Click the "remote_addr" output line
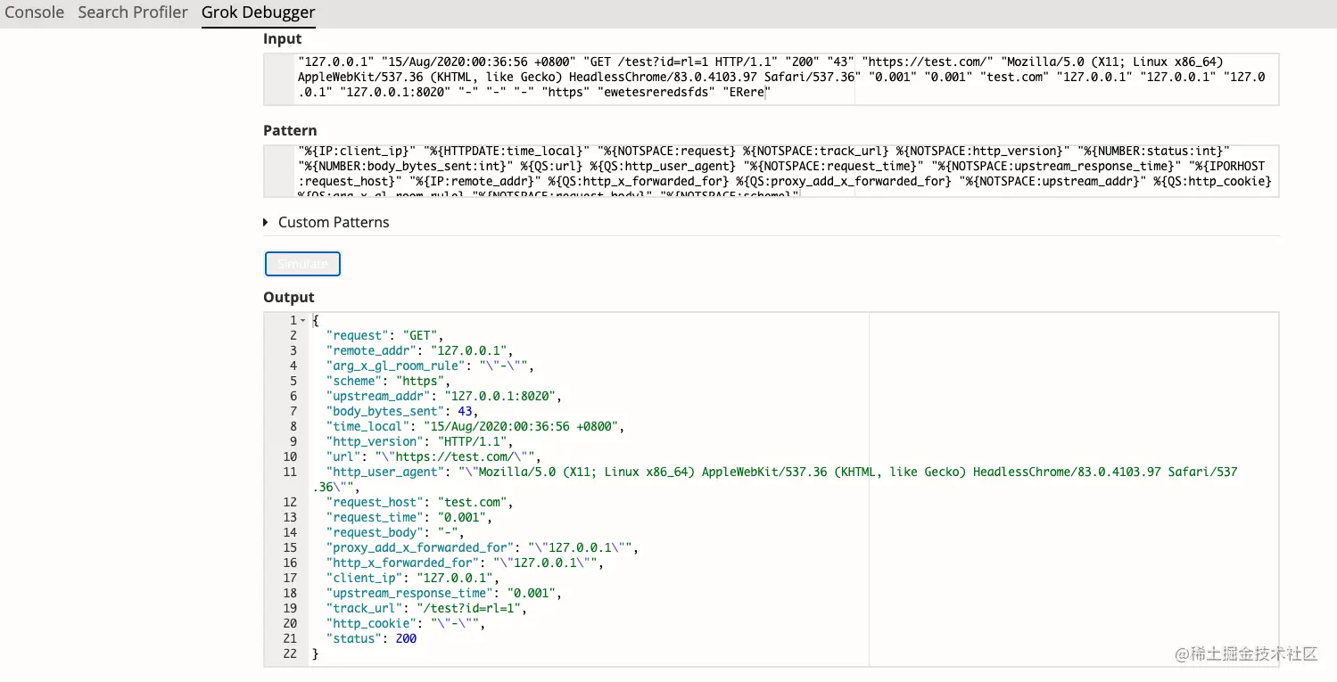 point(419,350)
